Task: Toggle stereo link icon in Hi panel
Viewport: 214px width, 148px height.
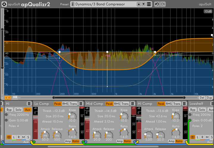Action: (x=9, y=137)
